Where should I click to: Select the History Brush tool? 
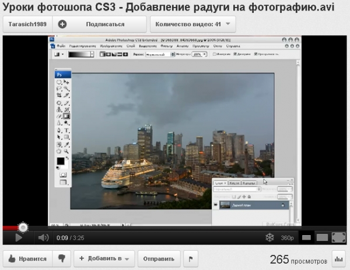point(66,109)
